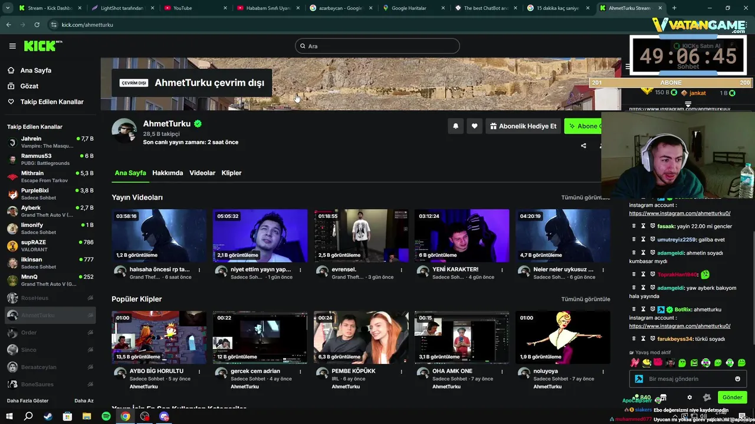Click timeout hourglass on ToprakHan1940's message
Viewport: 755px width, 424px height.
click(x=644, y=274)
